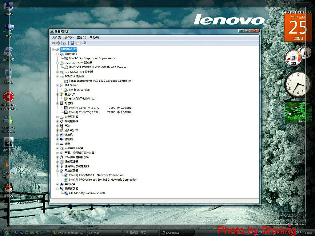The image size is (315, 236).
Task: Click the Help icon in the toolbar
Action: [x=72, y=43]
